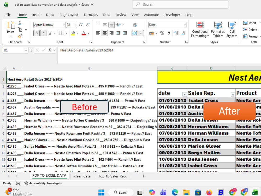Apply fill color bucket icon
Viewport: 261px width, 196px height.
pyautogui.click(x=73, y=33)
